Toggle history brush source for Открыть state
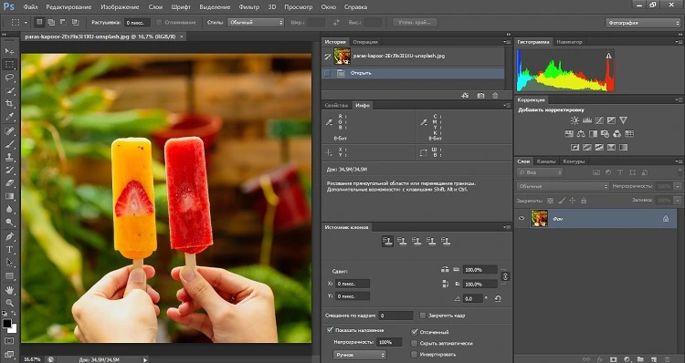 (x=327, y=73)
